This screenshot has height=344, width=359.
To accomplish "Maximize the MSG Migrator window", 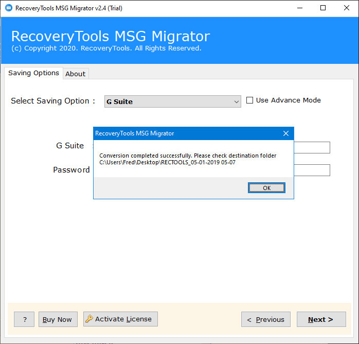I will pyautogui.click(x=323, y=8).
